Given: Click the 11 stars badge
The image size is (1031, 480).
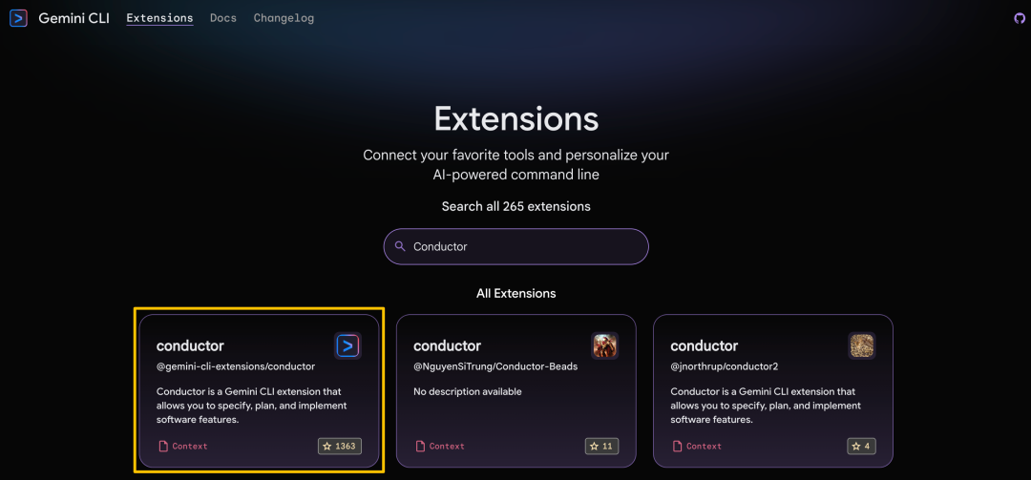Looking at the screenshot, I should pos(601,447).
